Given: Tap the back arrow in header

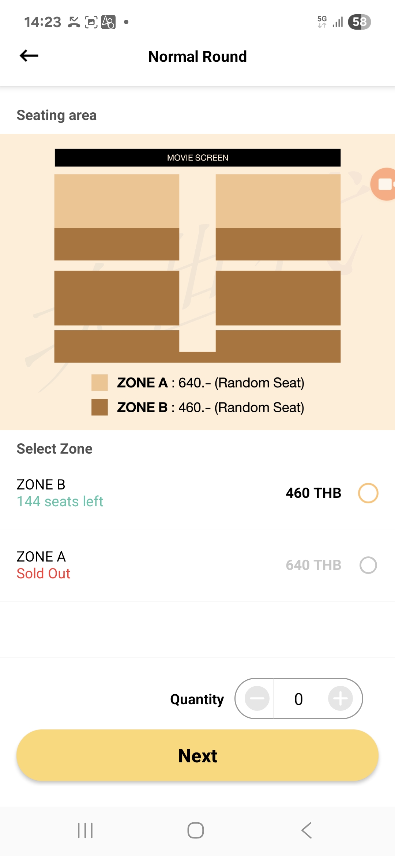Looking at the screenshot, I should [x=29, y=56].
